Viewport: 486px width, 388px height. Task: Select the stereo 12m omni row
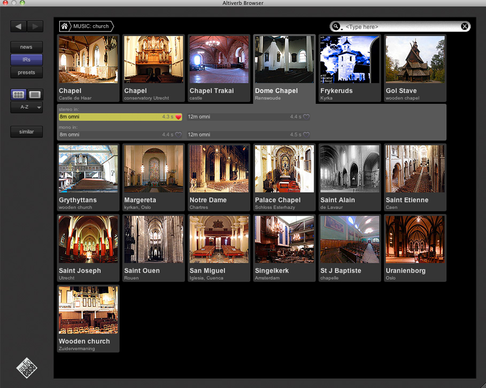point(249,117)
